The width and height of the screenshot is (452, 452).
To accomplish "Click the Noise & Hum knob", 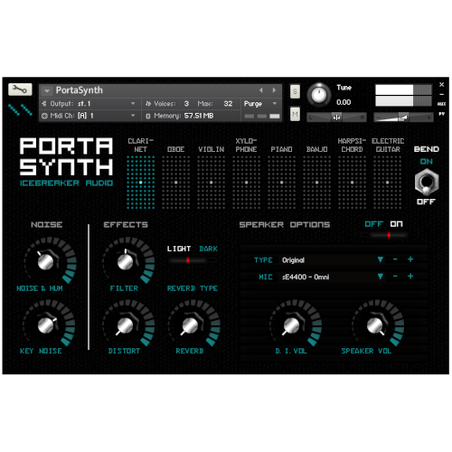I will 46,261.
